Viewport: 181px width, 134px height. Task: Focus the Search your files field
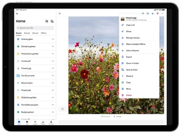pyautogui.click(x=35, y=28)
